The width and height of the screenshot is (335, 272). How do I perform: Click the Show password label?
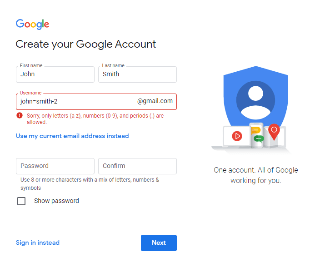(x=56, y=201)
